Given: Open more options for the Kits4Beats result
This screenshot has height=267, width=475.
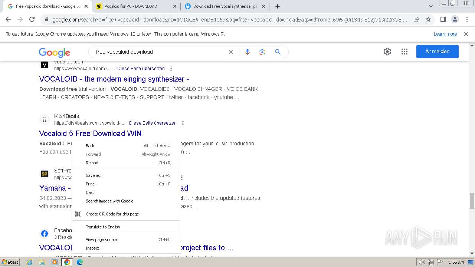Looking at the screenshot, I should click(x=183, y=123).
